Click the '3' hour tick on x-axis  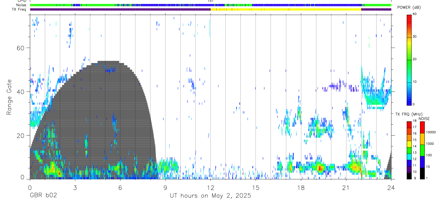coord(75,187)
